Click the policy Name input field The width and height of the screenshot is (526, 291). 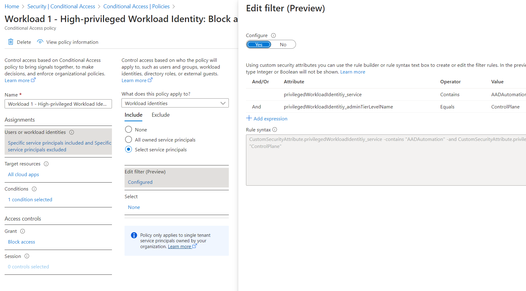(x=58, y=104)
